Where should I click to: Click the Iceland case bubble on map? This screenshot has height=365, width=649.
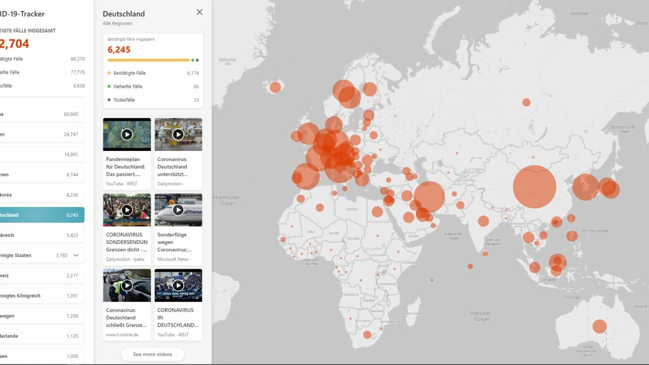pyautogui.click(x=275, y=87)
